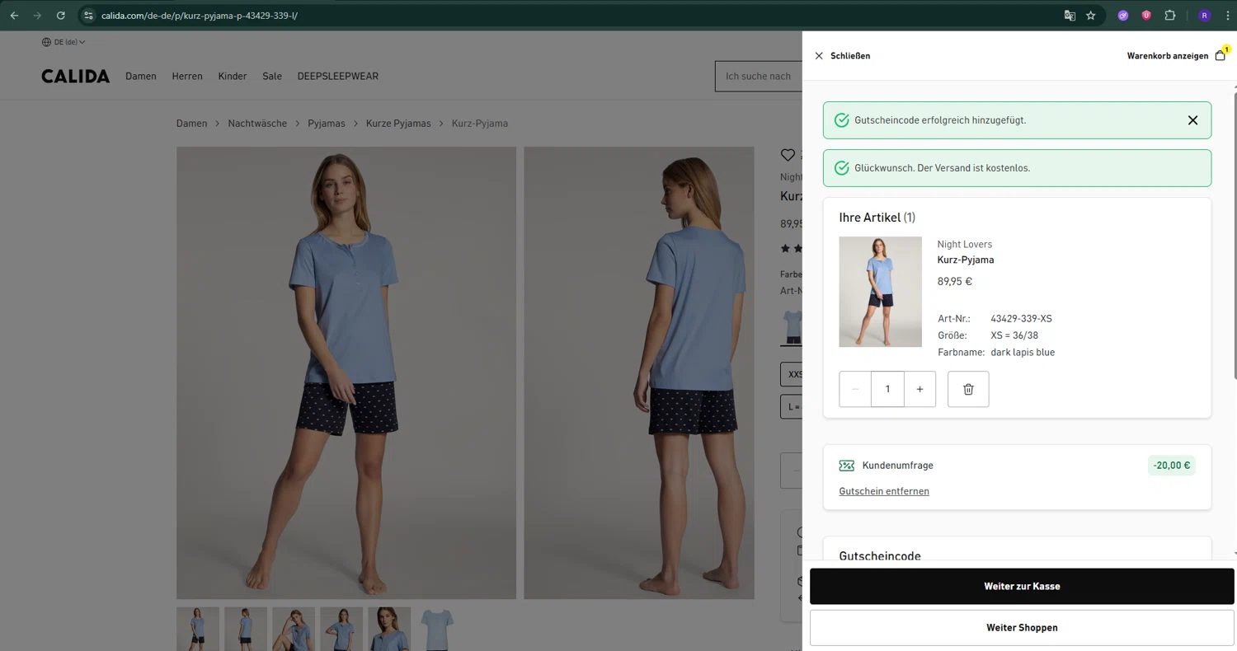Click the 89,95 € price in the cart
The width and height of the screenshot is (1237, 651).
(x=955, y=281)
